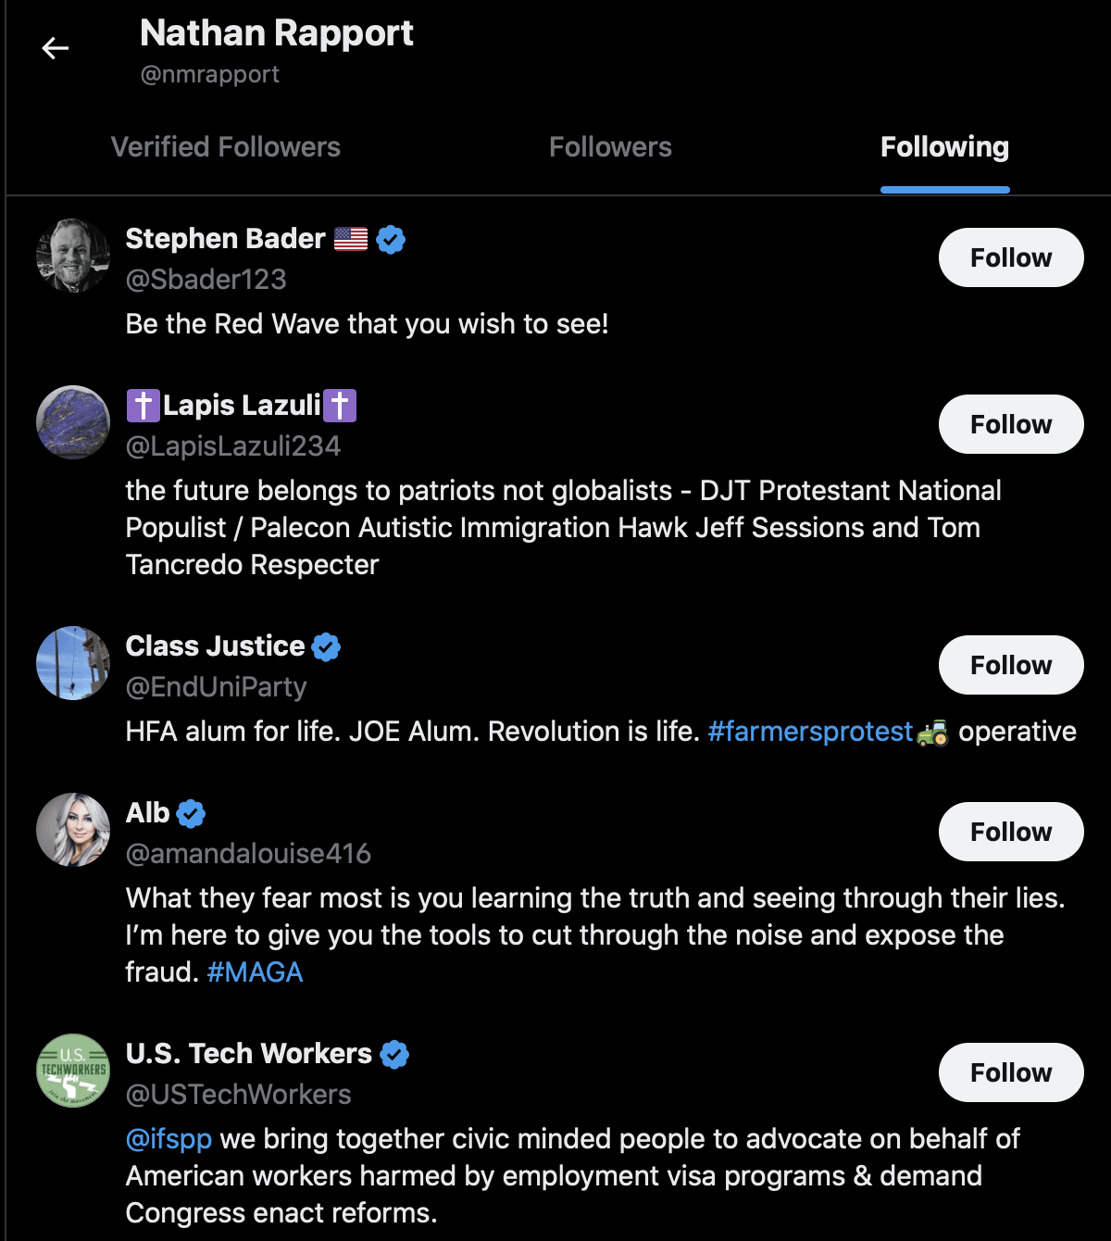Viewport: 1111px width, 1241px height.
Task: Open Alb's profile photo
Action: [x=73, y=830]
